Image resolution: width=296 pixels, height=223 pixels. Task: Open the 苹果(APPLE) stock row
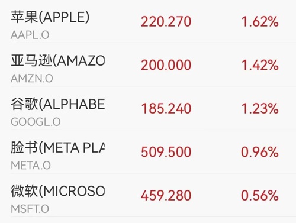(148, 21)
